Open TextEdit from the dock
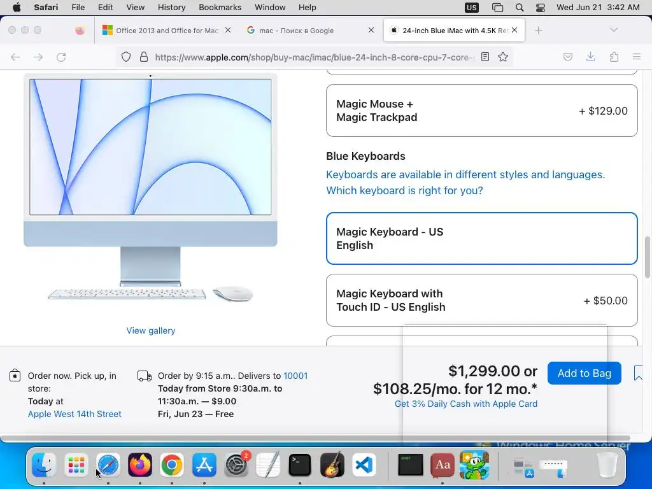 (x=268, y=465)
